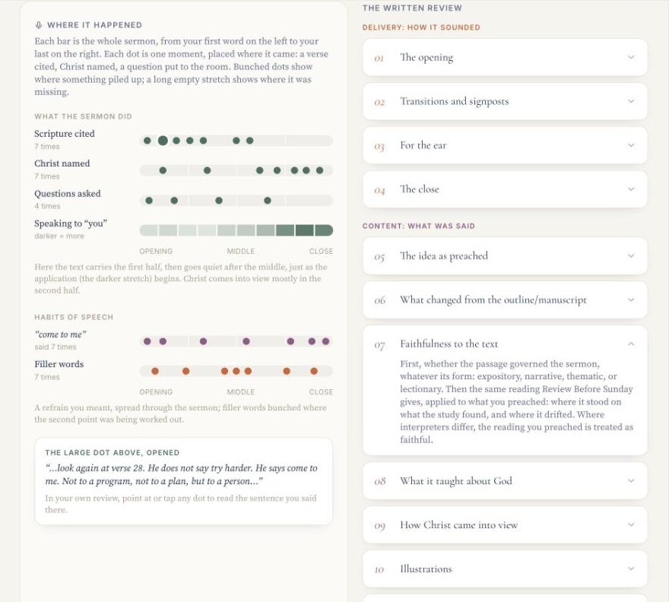The height and width of the screenshot is (602, 669).
Task: Open What changed from the outline/manuscript
Action: [505, 300]
